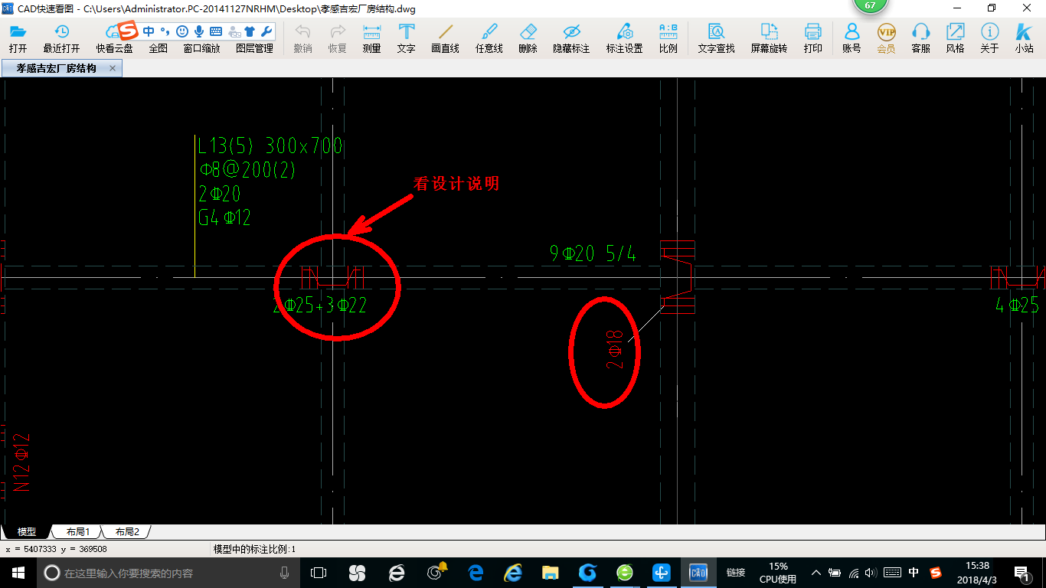This screenshot has width=1046, height=588.
Task: Open the soft keyboard on IME toolbar
Action: (x=215, y=31)
